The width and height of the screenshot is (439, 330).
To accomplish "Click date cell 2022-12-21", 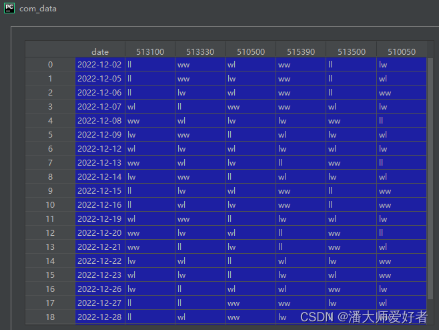I will (100, 246).
